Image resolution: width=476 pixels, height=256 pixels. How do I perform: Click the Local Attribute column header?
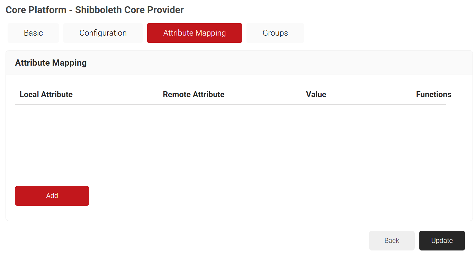click(x=46, y=95)
